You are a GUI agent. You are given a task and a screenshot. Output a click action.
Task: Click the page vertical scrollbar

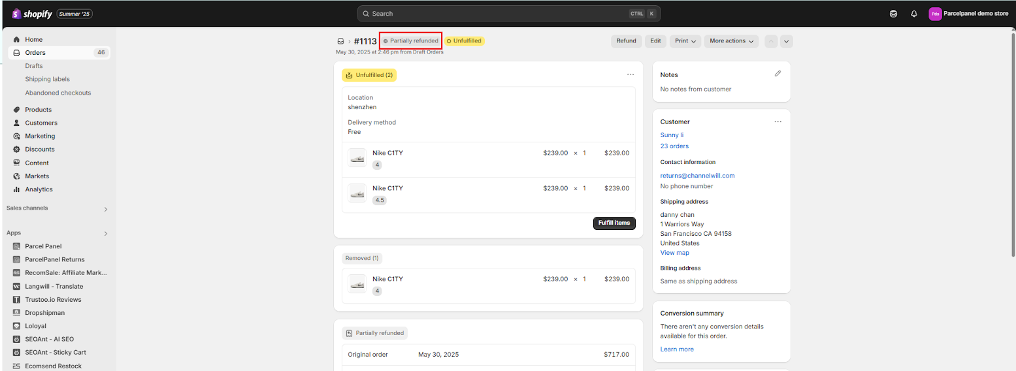(1012, 144)
